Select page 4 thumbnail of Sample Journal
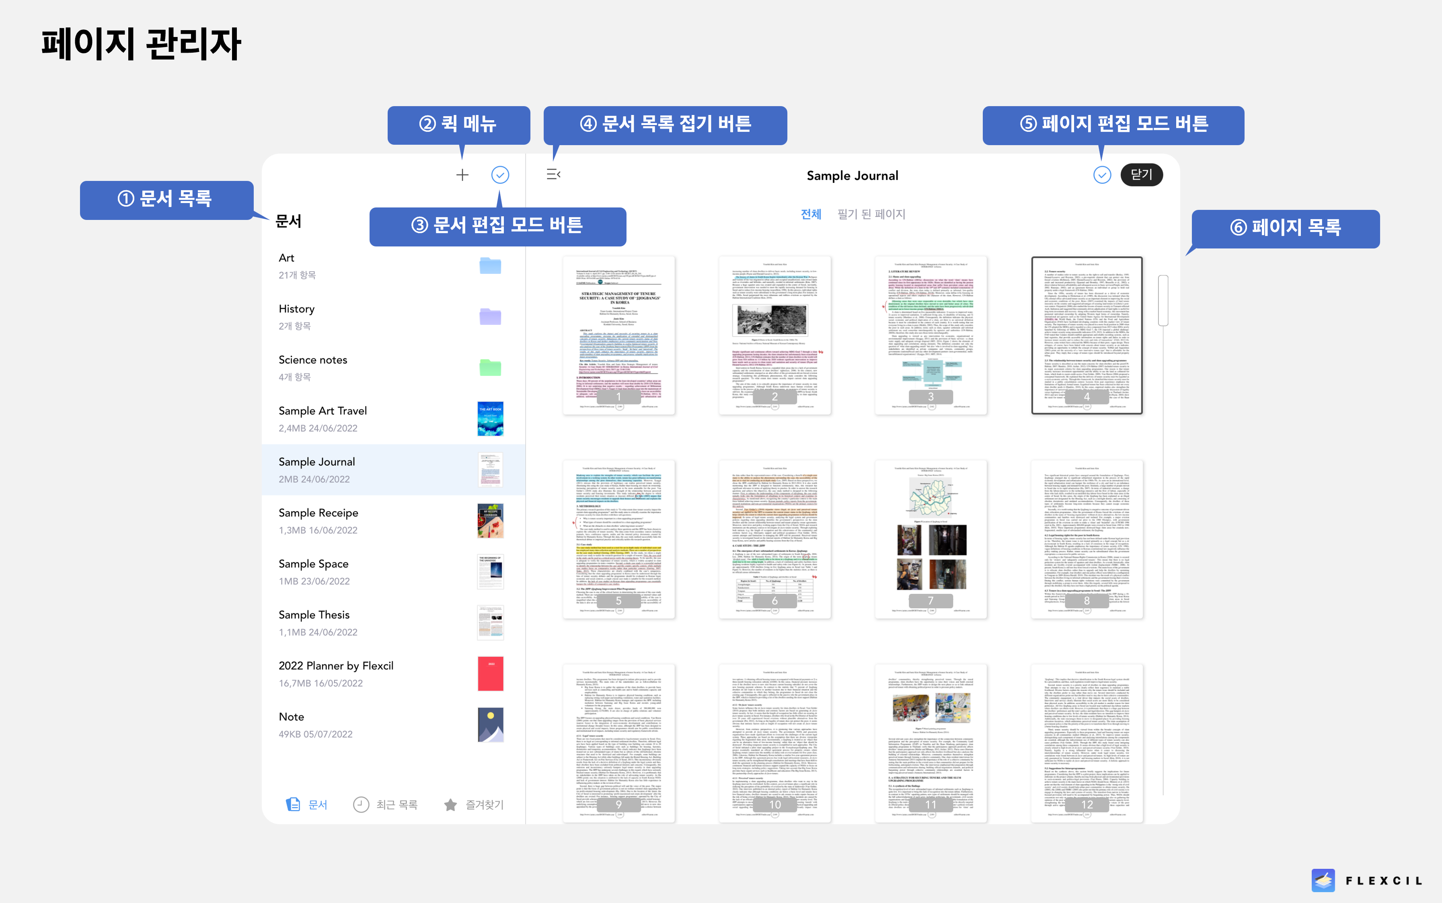 pyautogui.click(x=1087, y=336)
